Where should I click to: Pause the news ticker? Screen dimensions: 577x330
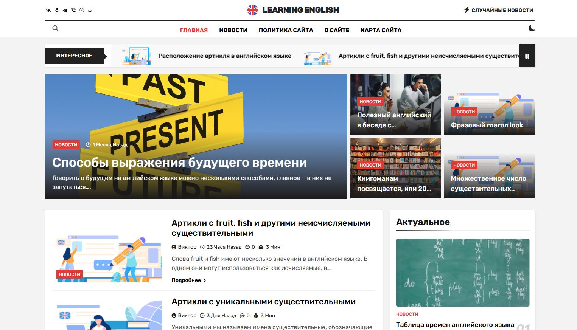[x=527, y=56]
